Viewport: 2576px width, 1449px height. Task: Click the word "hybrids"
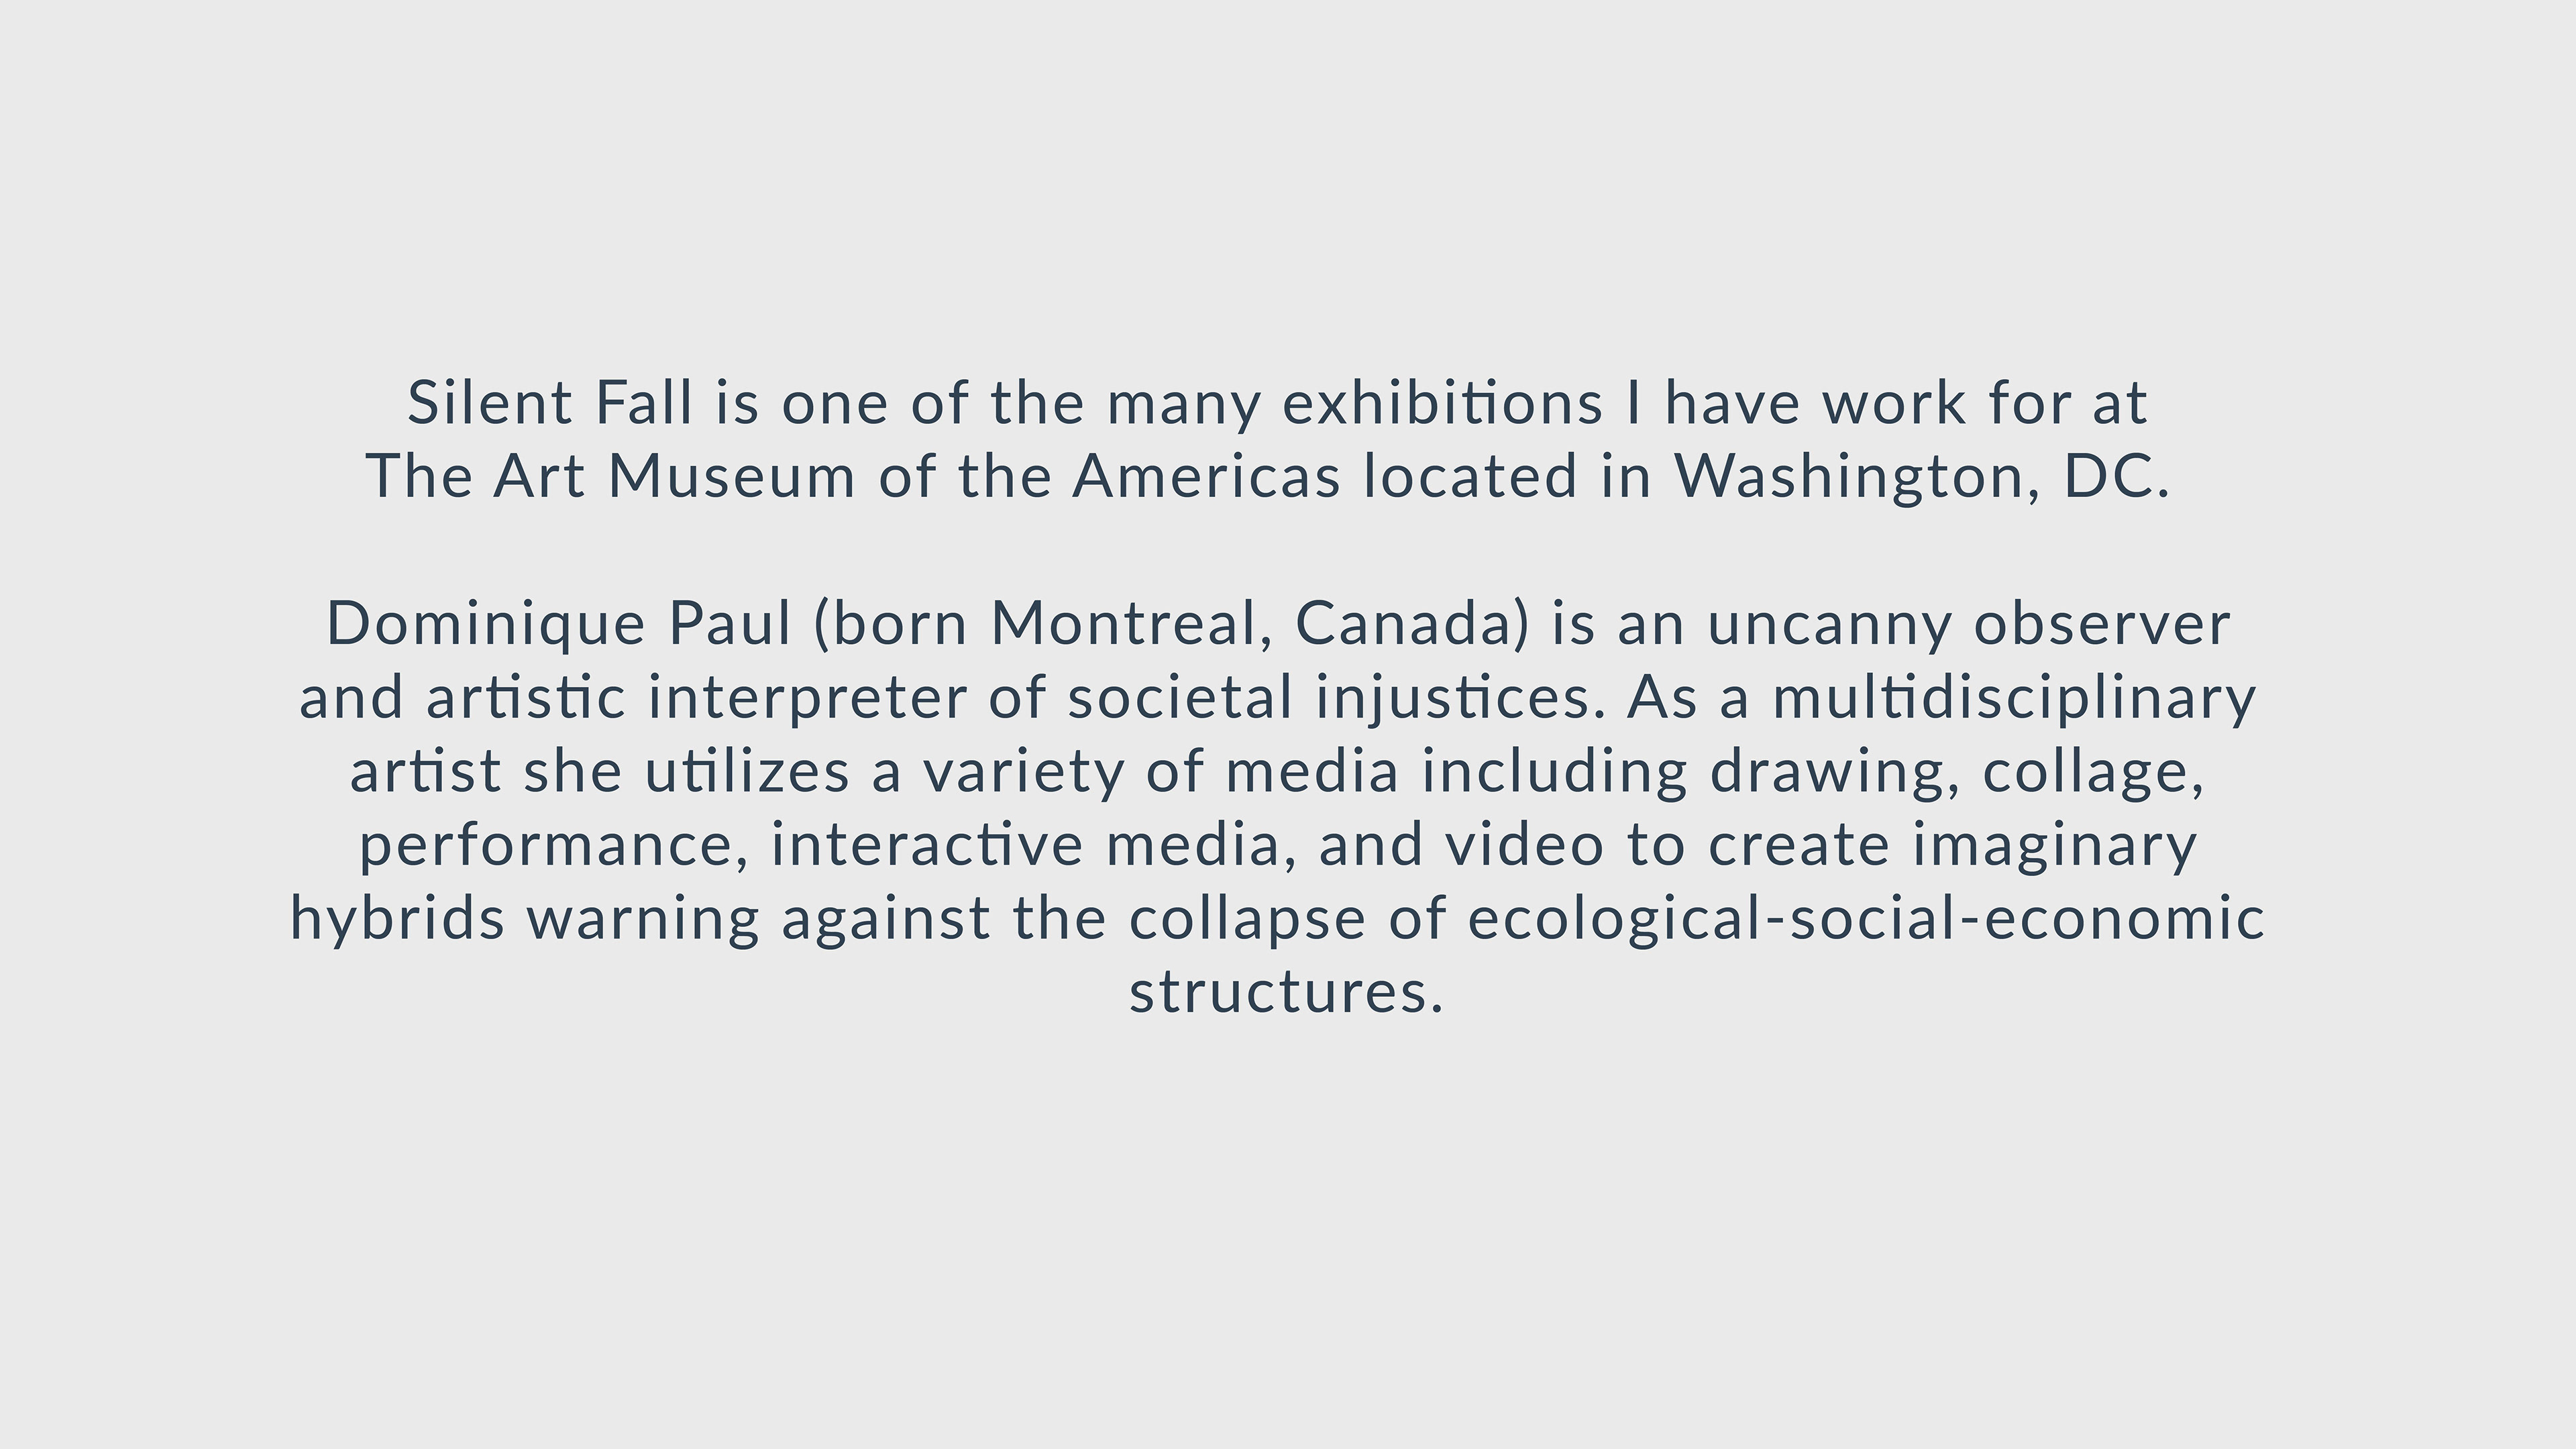[397, 919]
